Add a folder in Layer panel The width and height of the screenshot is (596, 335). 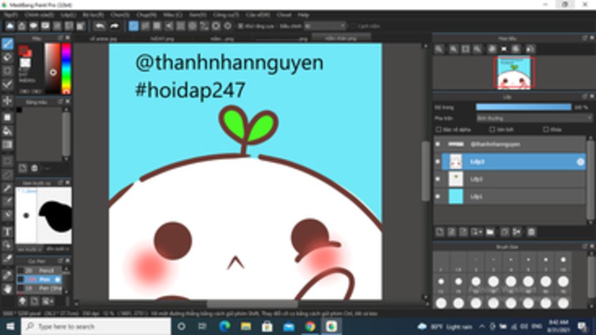490,231
